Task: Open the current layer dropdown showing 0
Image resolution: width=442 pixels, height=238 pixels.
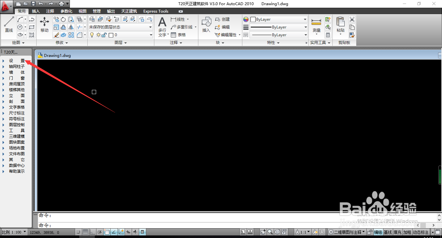Action: tap(120, 35)
